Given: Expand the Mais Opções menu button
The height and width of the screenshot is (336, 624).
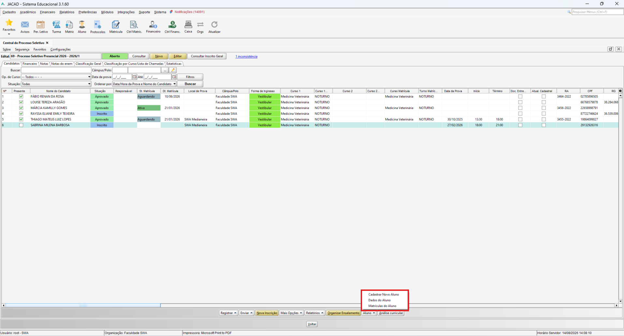Looking at the screenshot, I should pos(291,313).
